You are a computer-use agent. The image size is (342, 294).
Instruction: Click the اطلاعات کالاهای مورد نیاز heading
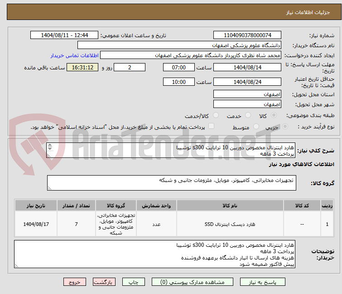(301, 164)
